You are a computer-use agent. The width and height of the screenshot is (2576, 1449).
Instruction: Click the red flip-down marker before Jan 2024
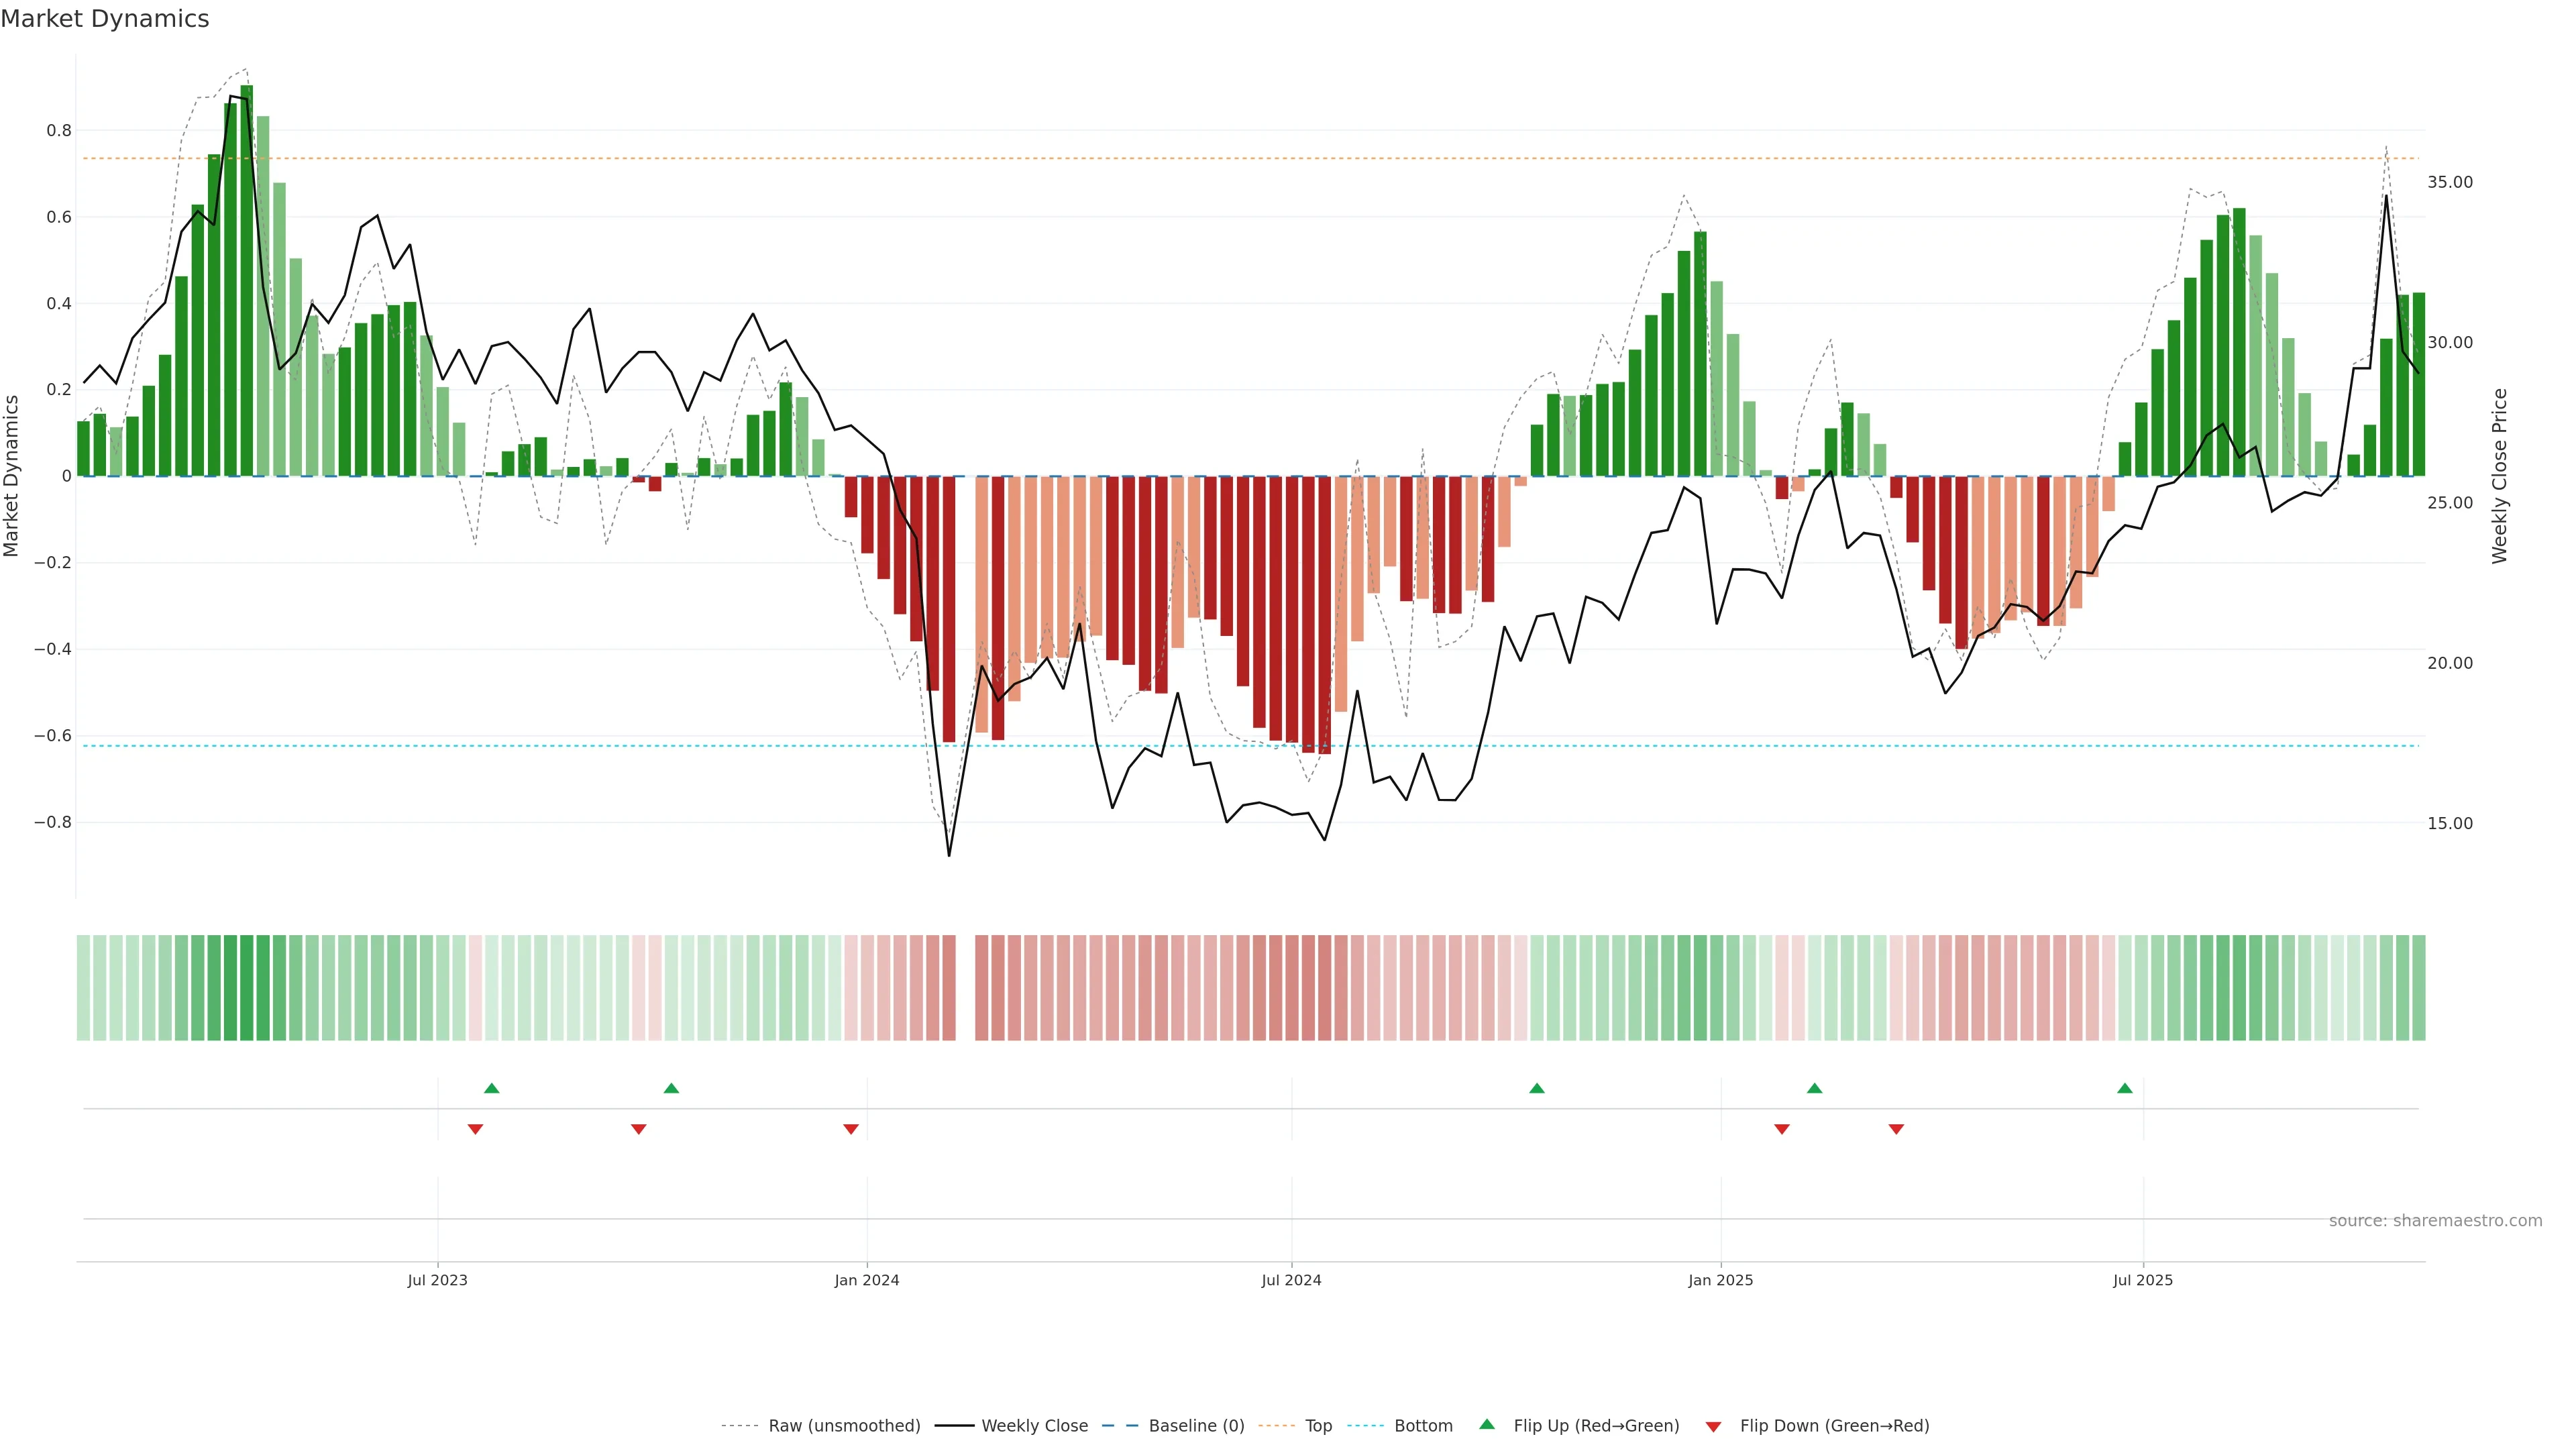tap(851, 1129)
